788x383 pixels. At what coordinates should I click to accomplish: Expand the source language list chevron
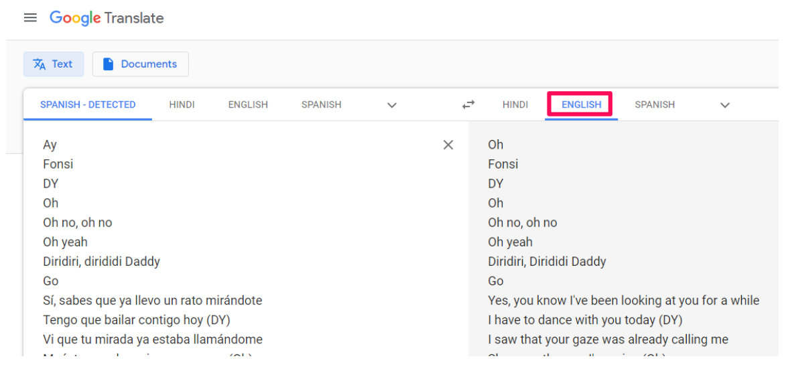[x=392, y=105]
